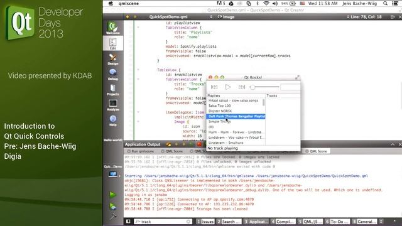The image size is (402, 226).
Task: Select the Simple Things playlist
Action: pyautogui.click(x=236, y=121)
